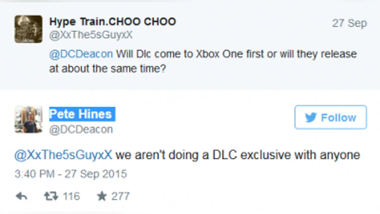Click the Twitter bird icon in Follow button

click(311, 118)
